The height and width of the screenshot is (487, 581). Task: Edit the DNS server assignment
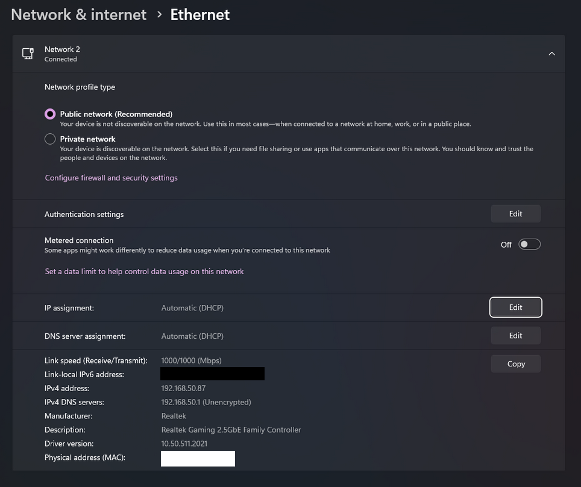point(515,336)
